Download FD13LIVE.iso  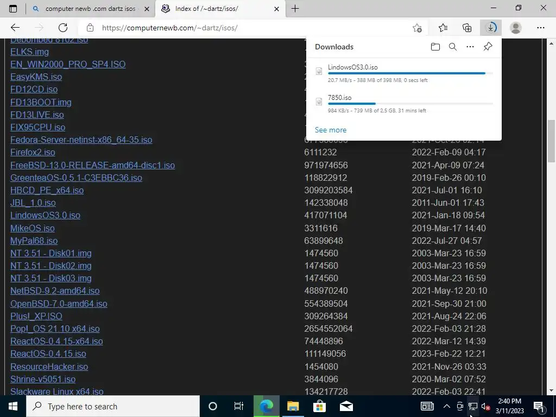[x=37, y=115]
